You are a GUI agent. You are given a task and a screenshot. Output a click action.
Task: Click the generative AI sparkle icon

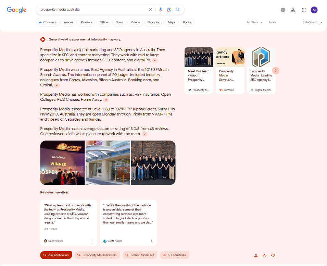[x=43, y=39]
